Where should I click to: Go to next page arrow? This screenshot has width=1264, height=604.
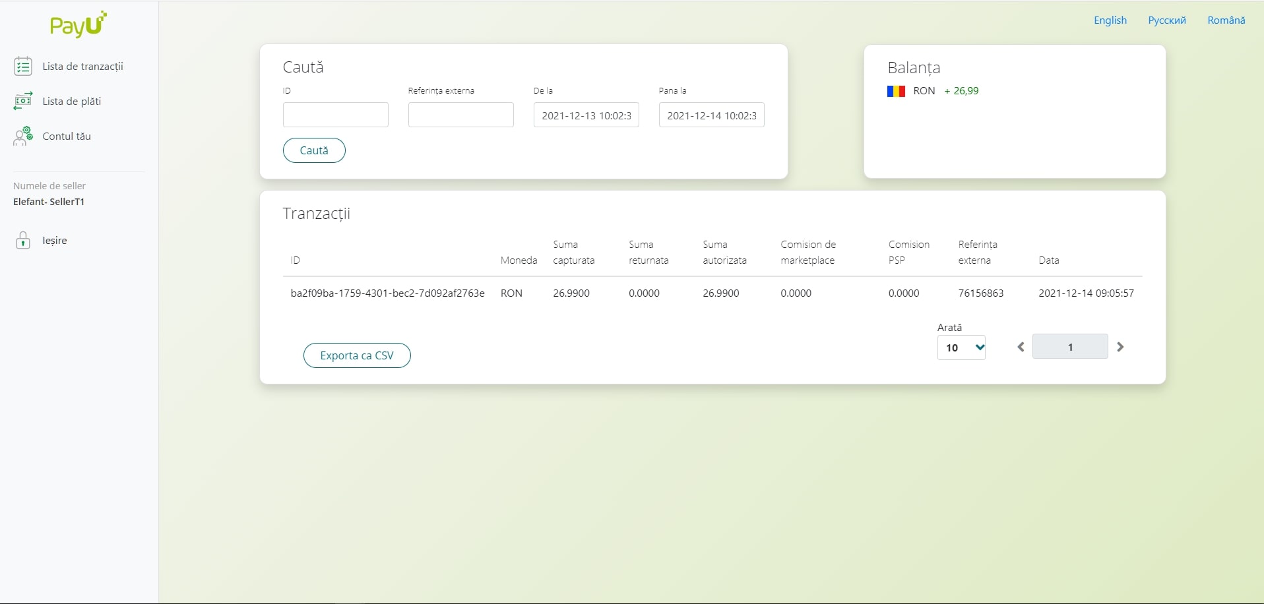coord(1120,347)
